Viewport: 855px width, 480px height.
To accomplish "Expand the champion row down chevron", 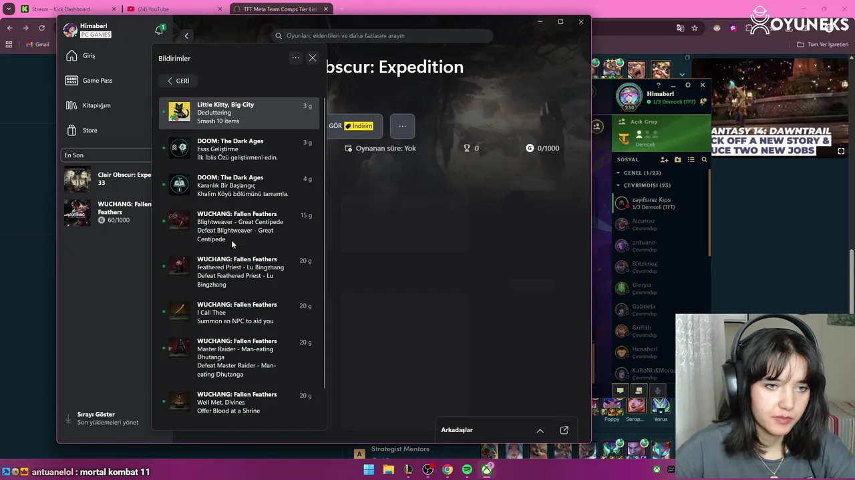I will (x=681, y=75).
